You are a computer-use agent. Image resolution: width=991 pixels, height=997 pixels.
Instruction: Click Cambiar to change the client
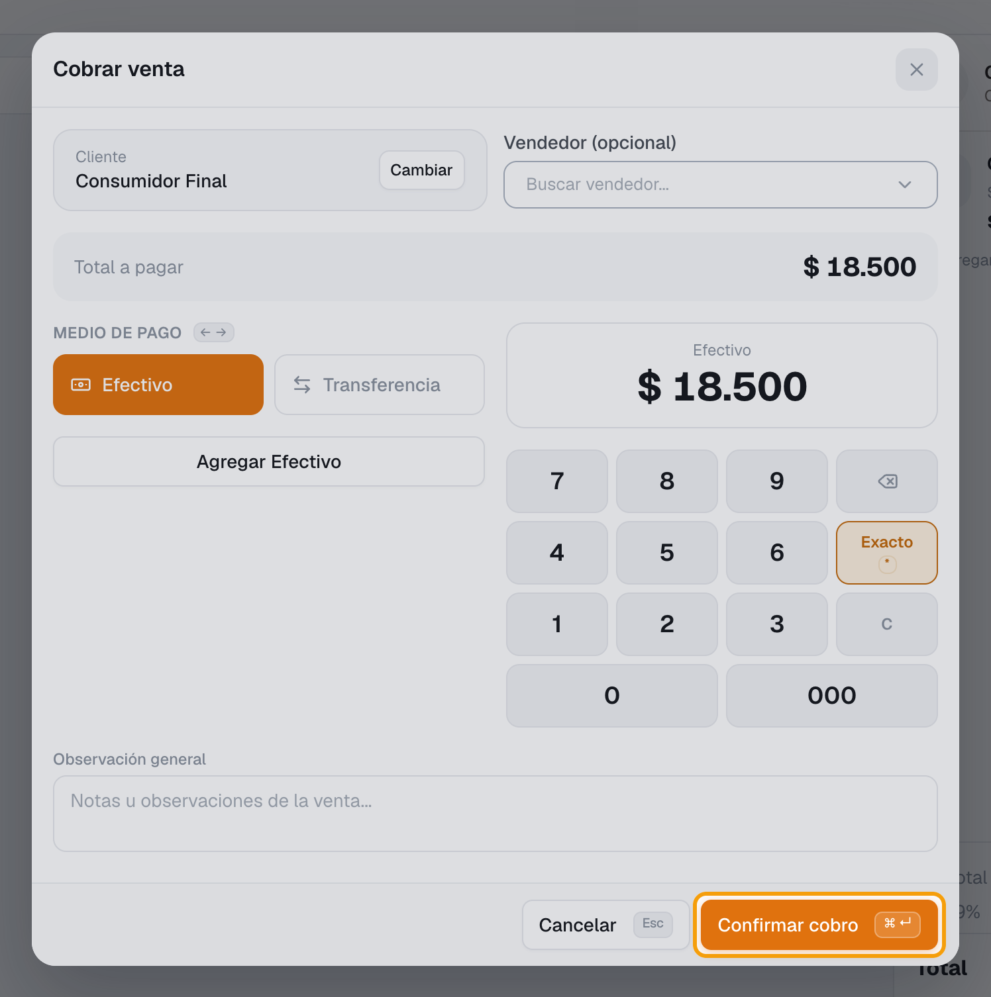coord(421,170)
